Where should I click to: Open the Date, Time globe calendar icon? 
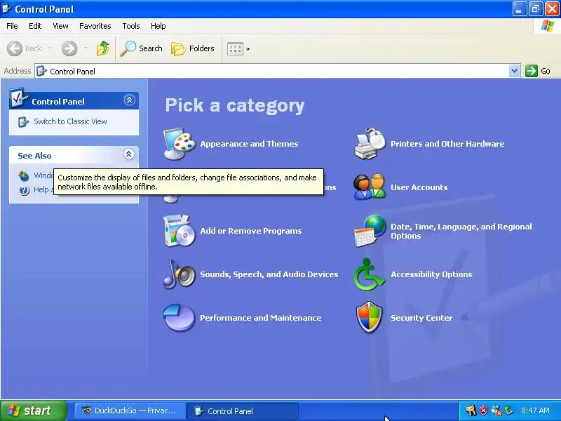coord(370,231)
